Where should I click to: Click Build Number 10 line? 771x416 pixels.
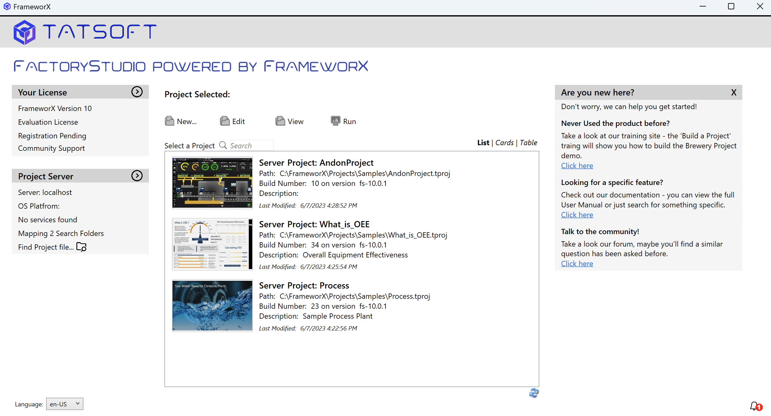tap(323, 183)
